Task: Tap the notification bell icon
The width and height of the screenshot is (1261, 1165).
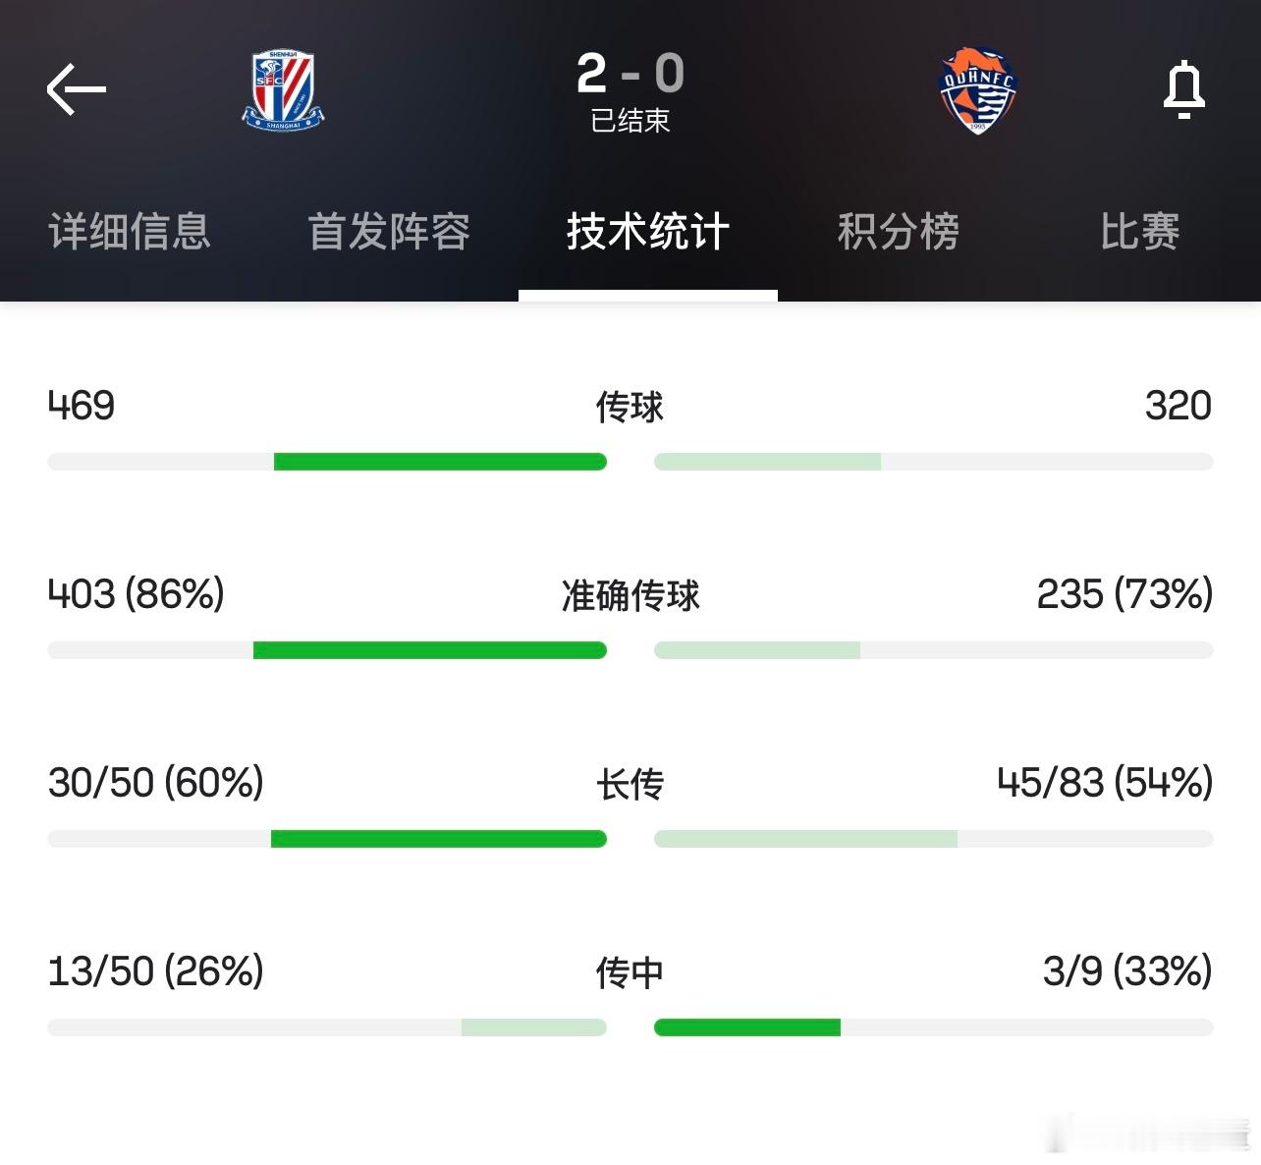Action: pos(1183,89)
